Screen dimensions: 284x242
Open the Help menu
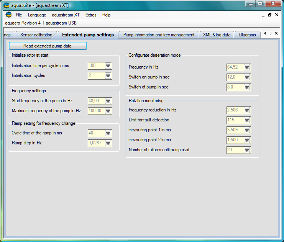tap(106, 15)
